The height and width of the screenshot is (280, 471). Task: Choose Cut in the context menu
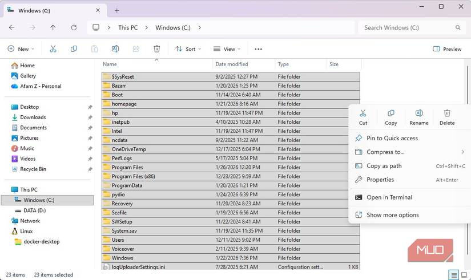363,117
